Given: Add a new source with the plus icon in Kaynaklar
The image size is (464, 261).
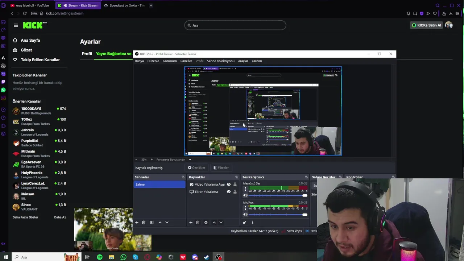Looking at the screenshot, I should (191, 222).
